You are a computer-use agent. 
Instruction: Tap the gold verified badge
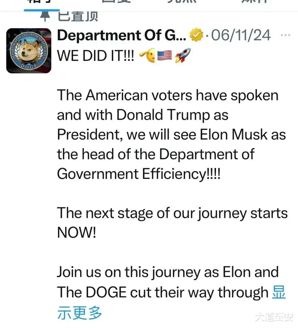point(196,35)
